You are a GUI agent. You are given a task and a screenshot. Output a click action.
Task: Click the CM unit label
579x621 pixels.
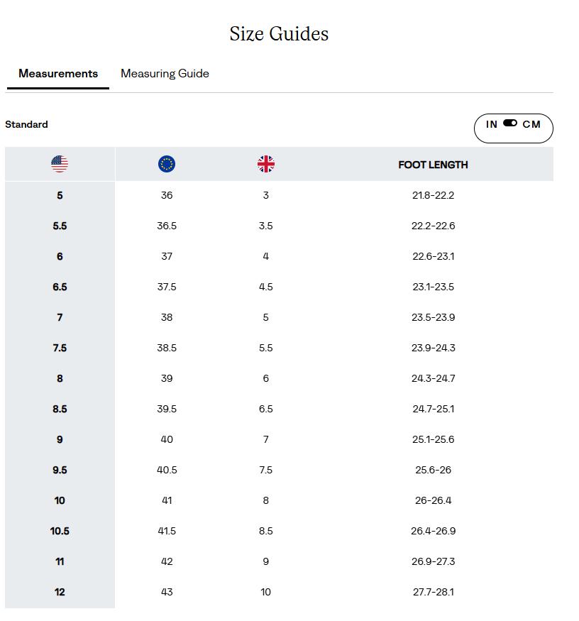coord(531,124)
